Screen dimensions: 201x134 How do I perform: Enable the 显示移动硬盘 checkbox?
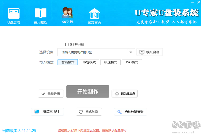point(67,44)
